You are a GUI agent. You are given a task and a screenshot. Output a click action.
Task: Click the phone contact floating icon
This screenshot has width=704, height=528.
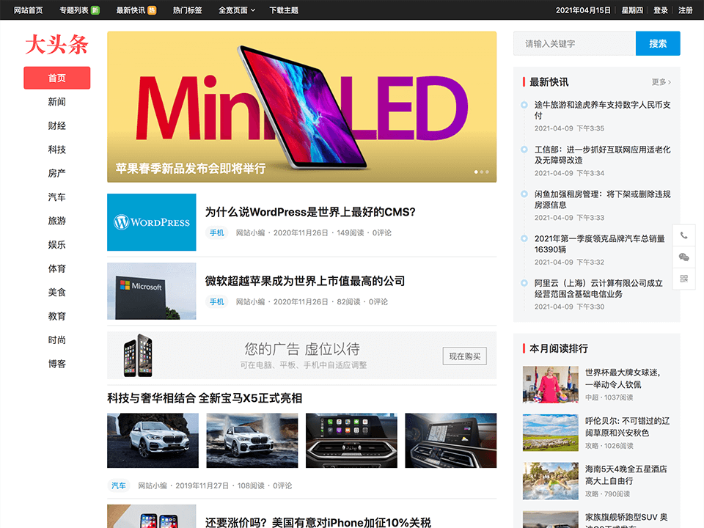683,235
